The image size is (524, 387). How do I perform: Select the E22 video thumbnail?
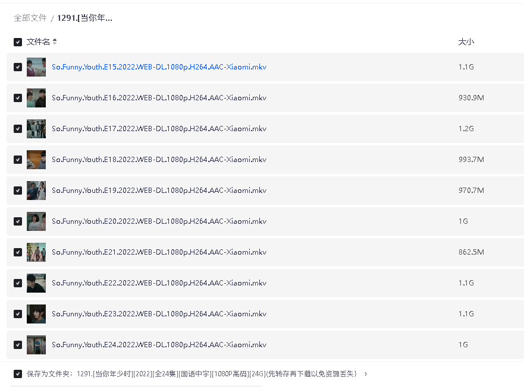click(x=36, y=283)
